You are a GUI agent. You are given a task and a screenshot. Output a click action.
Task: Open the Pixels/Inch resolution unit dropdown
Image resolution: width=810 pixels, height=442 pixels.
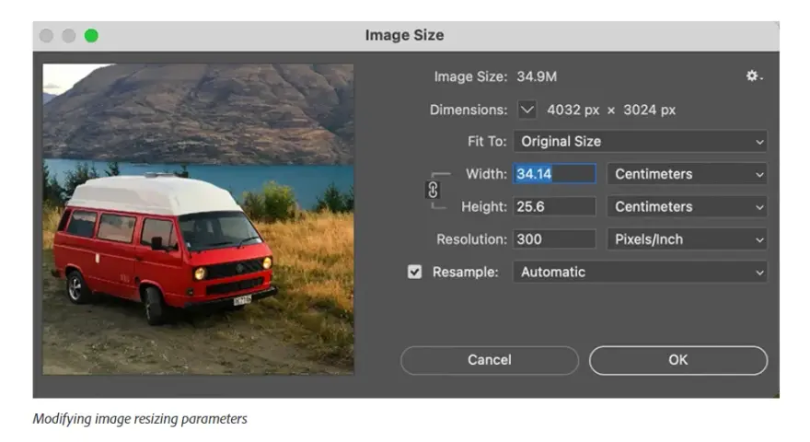click(687, 239)
